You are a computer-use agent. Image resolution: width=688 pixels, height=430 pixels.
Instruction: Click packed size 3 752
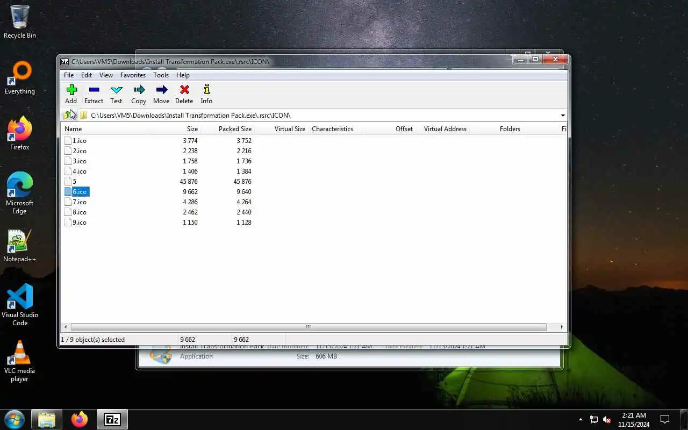tap(243, 141)
